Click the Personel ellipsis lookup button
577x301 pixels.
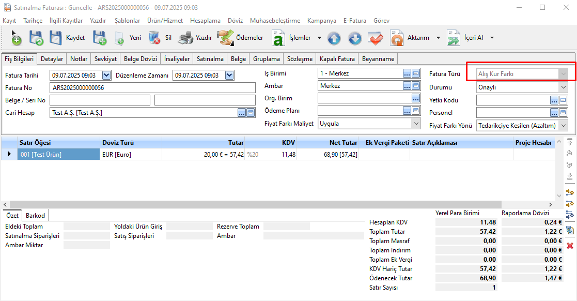554,113
